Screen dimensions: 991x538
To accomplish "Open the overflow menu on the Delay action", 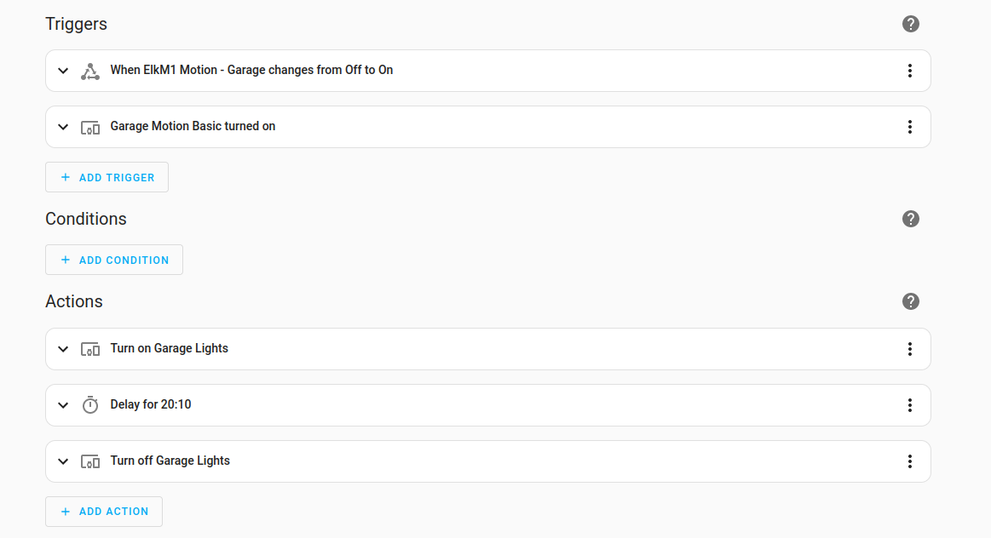I will [x=910, y=404].
